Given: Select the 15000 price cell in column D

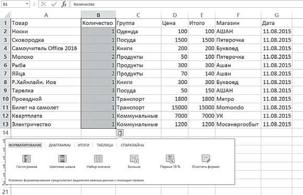Looking at the screenshot, I should [174, 107].
